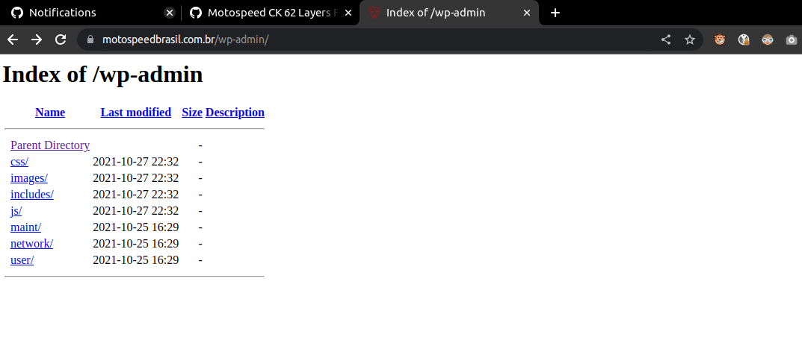Open the glasses face extension icon
The width and height of the screenshot is (802, 337).
[767, 40]
